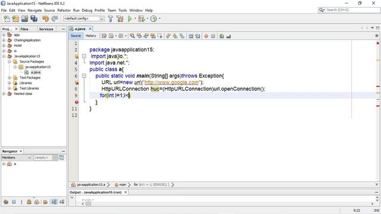Click Search magnifier icon in Quick Search box
Image resolution: width=381 pixels, height=214 pixels.
(x=321, y=10)
